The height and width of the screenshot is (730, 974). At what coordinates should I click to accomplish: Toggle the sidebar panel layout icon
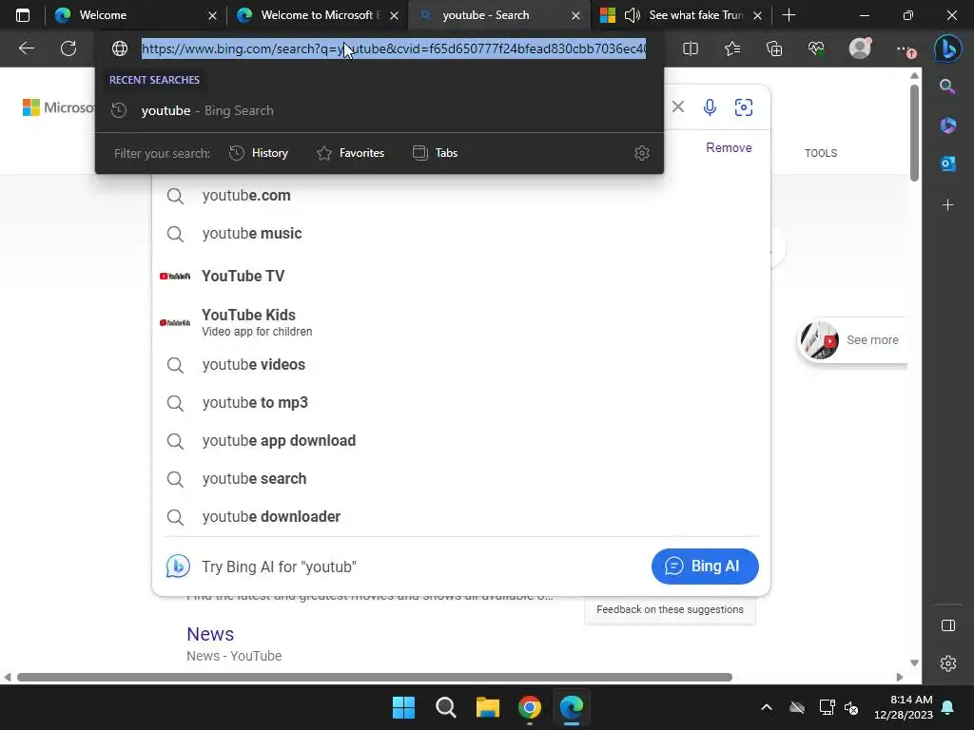pyautogui.click(x=948, y=625)
